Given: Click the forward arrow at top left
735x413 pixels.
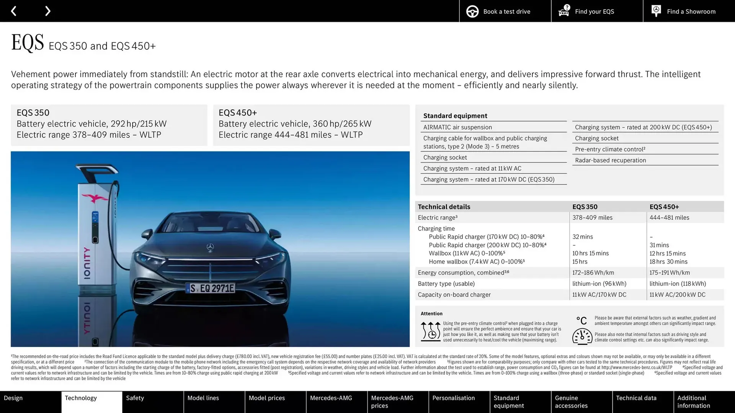Looking at the screenshot, I should tap(47, 11).
